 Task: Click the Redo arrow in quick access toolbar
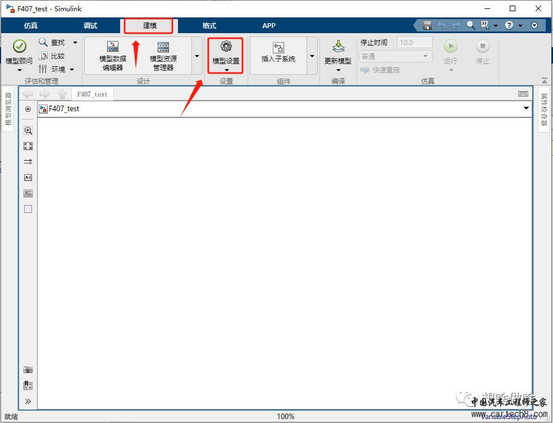pos(456,25)
